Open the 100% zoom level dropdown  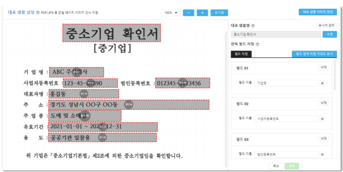(171, 13)
